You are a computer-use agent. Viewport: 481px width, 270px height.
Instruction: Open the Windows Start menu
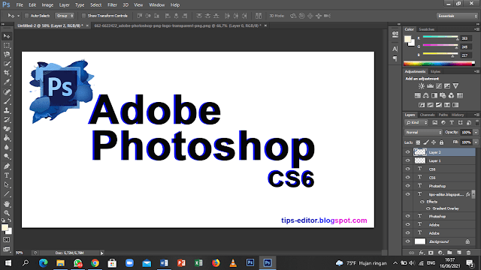coord(8,263)
